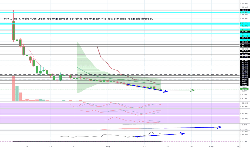Click the tallest red volume bar
250x148 pixels.
(14, 89)
